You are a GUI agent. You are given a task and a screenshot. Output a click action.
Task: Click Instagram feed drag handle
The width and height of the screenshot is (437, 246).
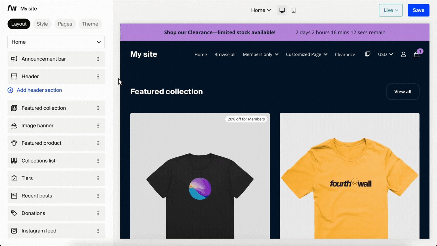click(x=98, y=231)
